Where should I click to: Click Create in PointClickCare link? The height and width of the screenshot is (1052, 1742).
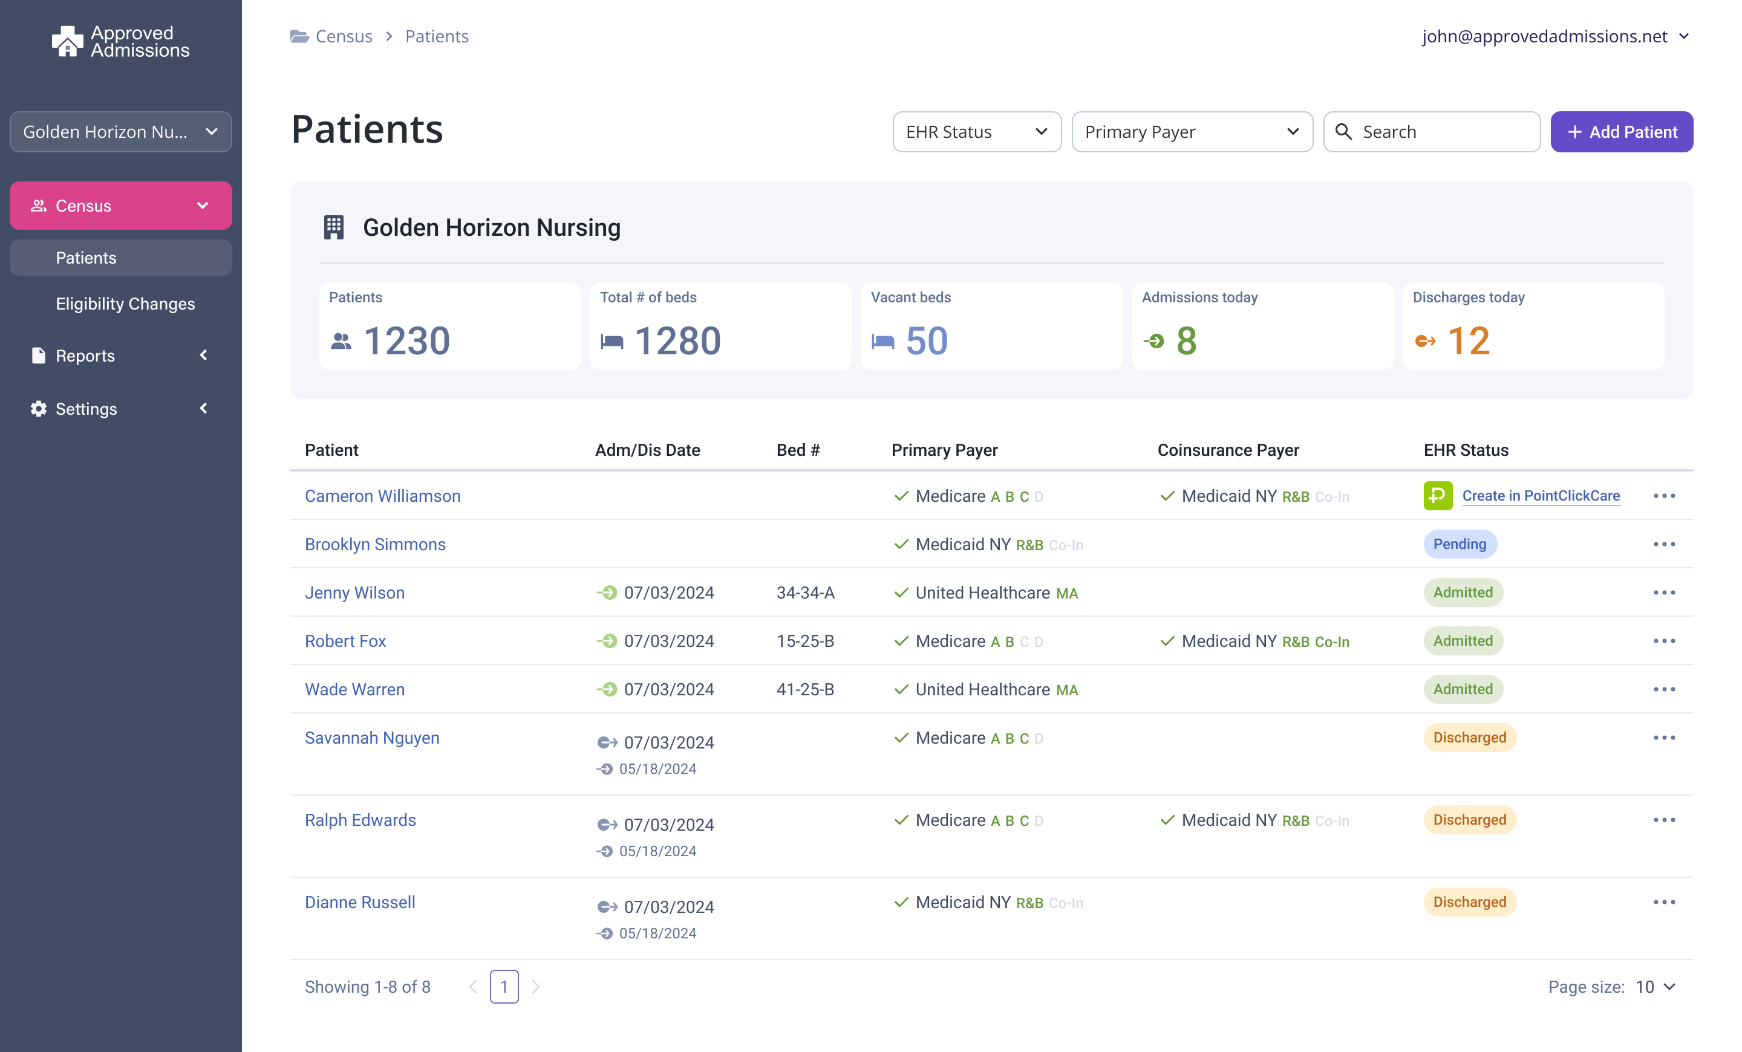click(x=1541, y=495)
